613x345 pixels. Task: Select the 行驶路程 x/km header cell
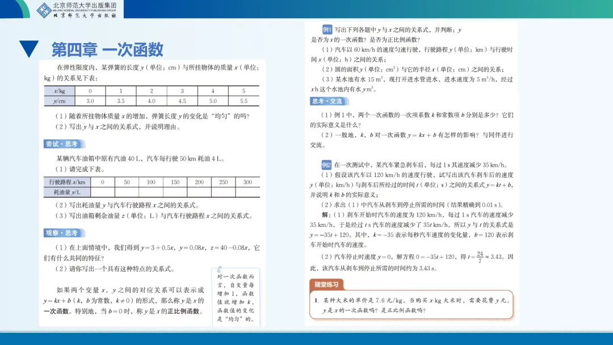[67, 182]
